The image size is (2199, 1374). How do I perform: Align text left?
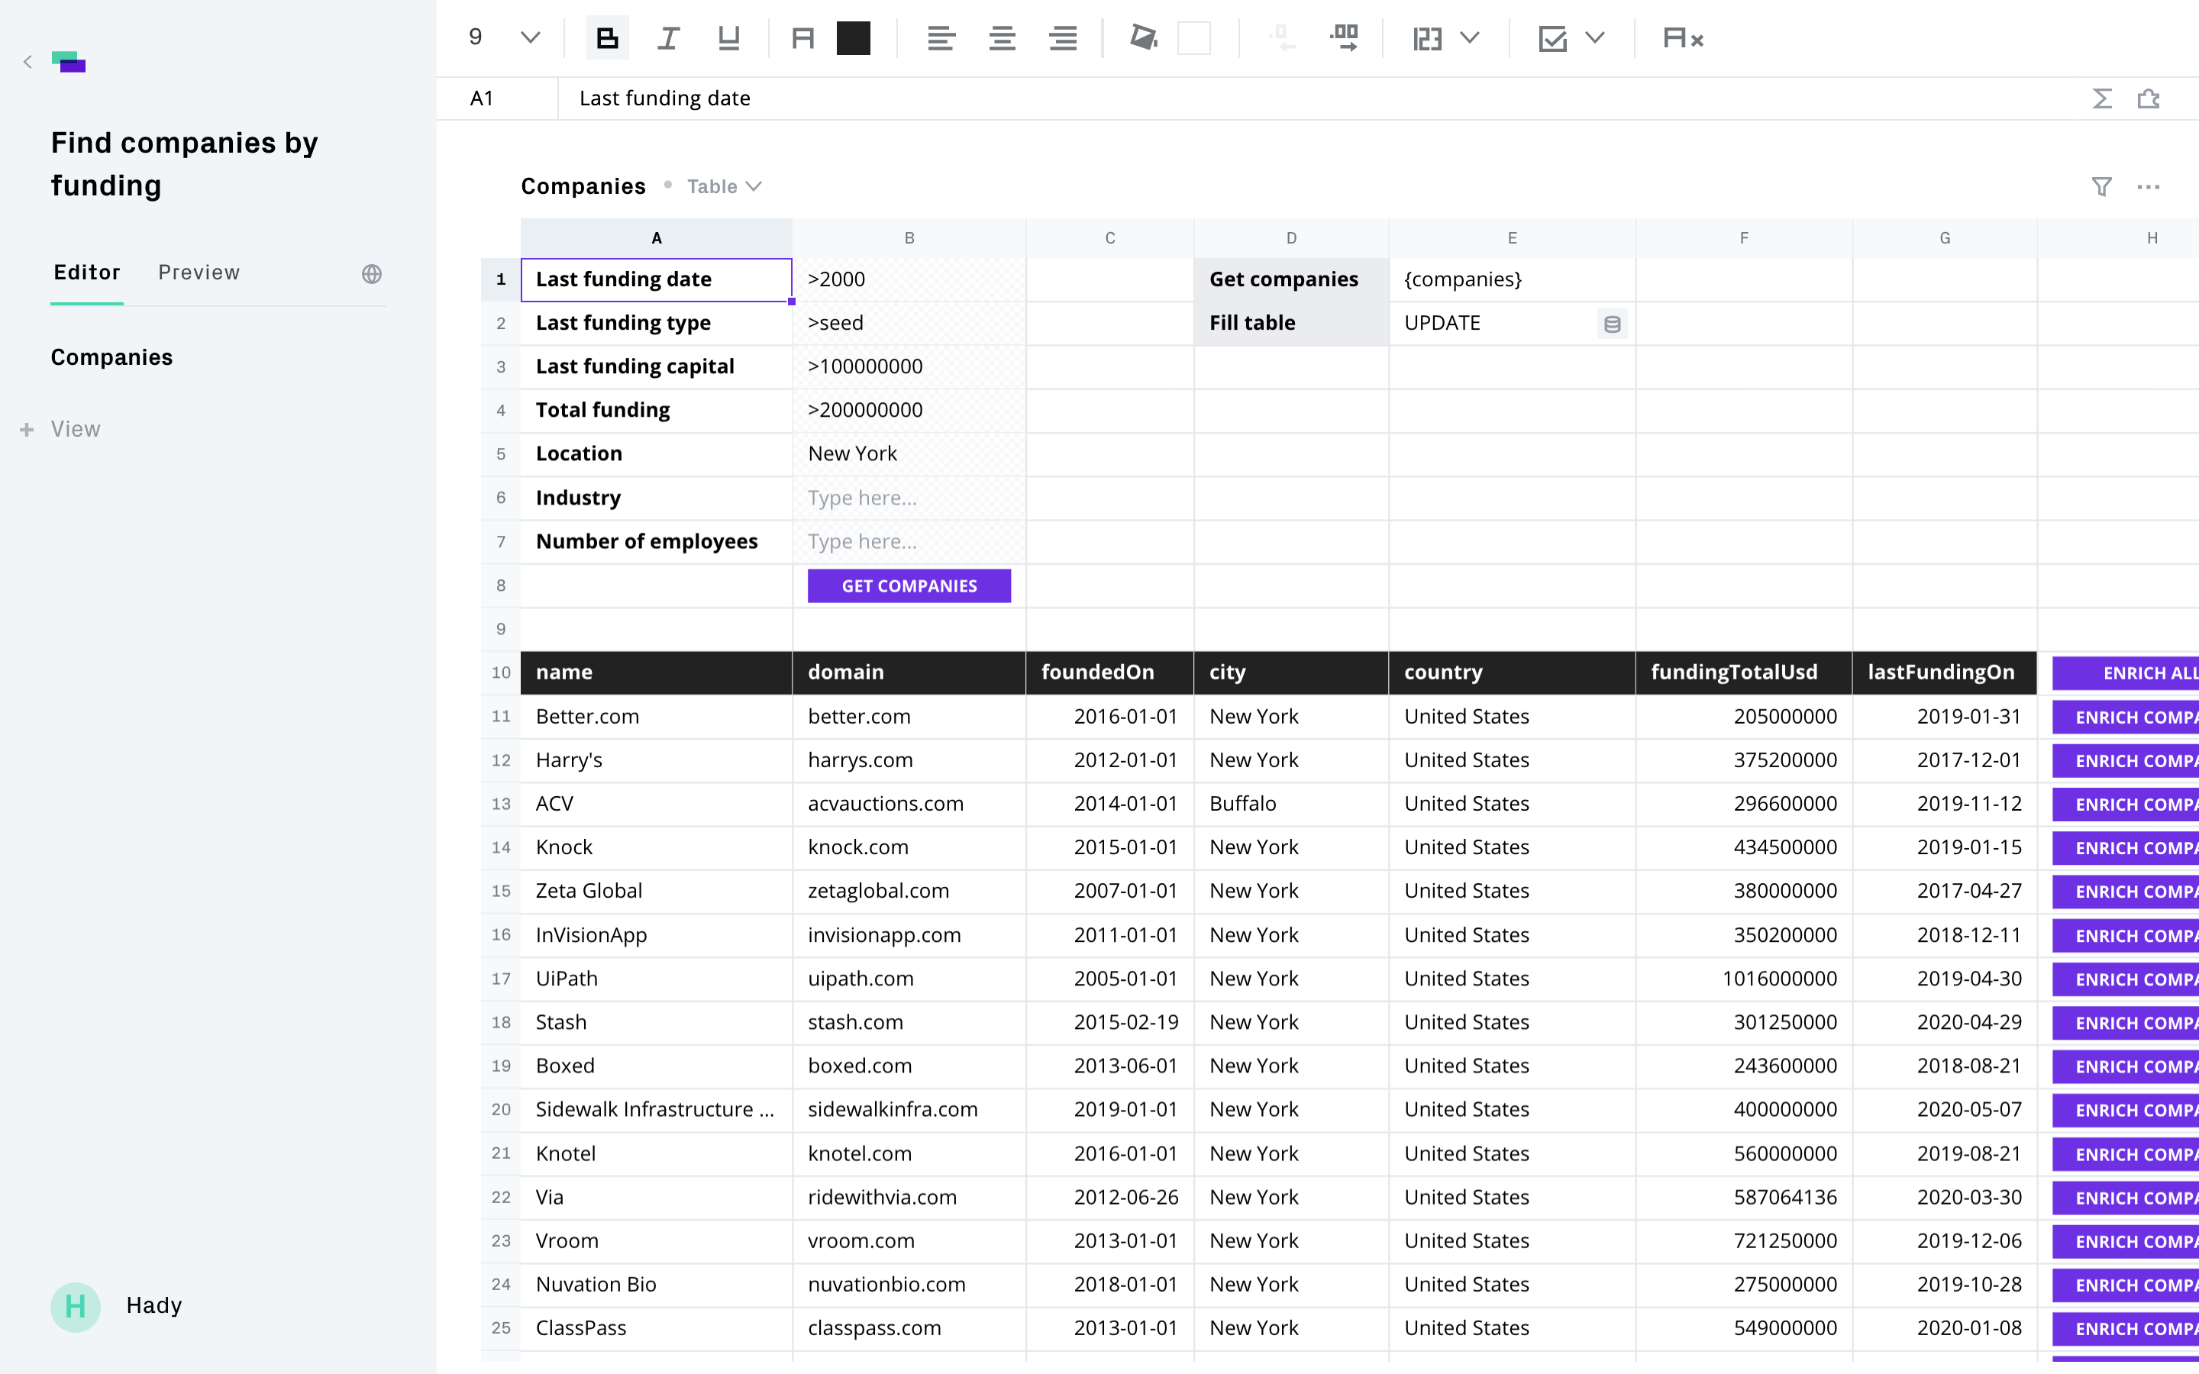[x=941, y=38]
